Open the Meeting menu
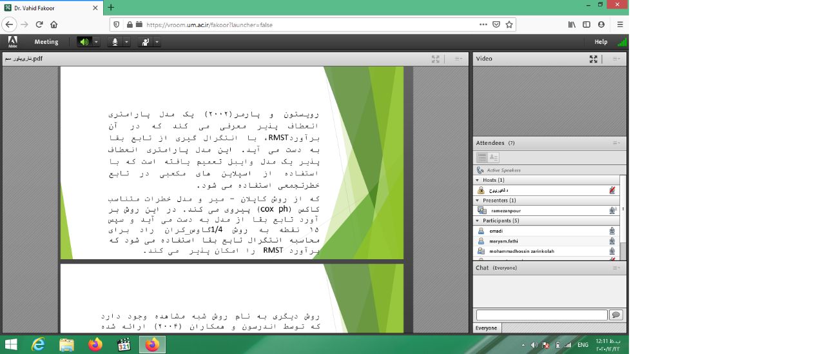The height and width of the screenshot is (354, 825). 46,42
